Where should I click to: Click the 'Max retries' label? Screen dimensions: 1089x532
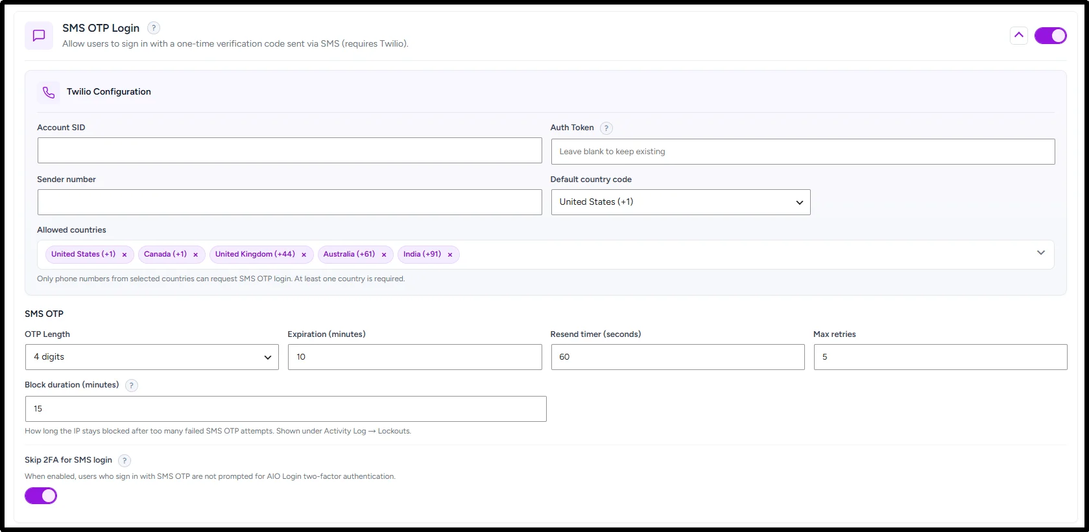coord(835,334)
